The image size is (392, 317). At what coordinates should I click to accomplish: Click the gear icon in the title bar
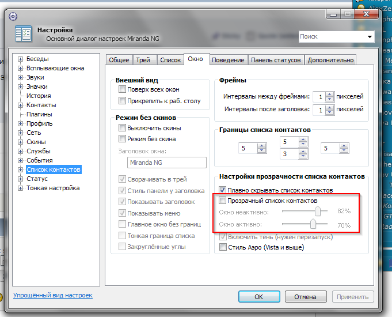[x=13, y=16]
